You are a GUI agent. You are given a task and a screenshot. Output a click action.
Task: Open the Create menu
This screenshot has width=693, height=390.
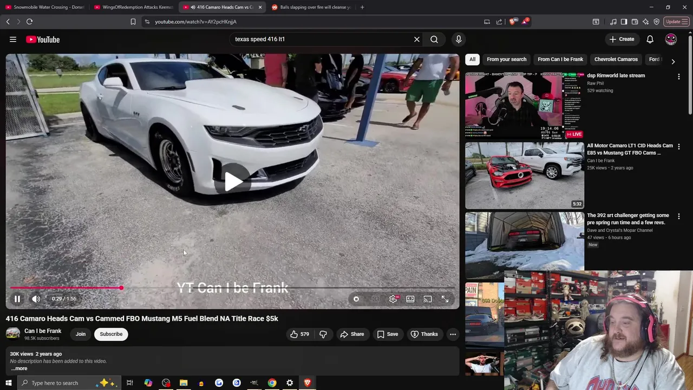click(x=622, y=39)
